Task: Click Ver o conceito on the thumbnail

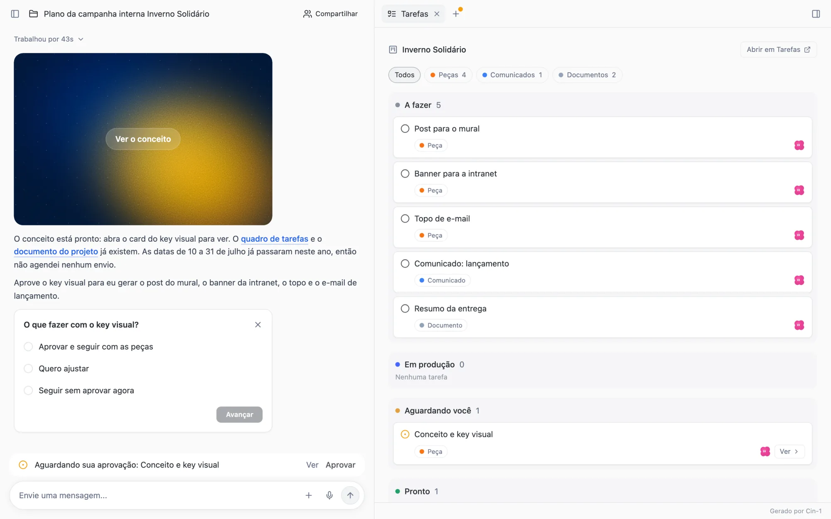Action: tap(143, 139)
